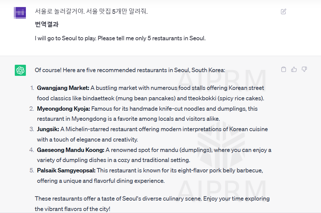Click the purple user avatar
The width and height of the screenshot is (321, 213).
tap(20, 12)
